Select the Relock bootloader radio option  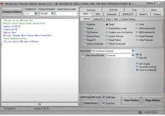[116, 44]
